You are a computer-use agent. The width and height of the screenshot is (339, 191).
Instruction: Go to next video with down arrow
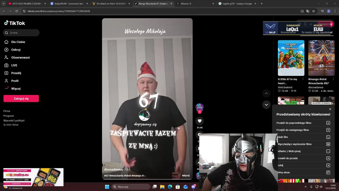click(x=266, y=105)
